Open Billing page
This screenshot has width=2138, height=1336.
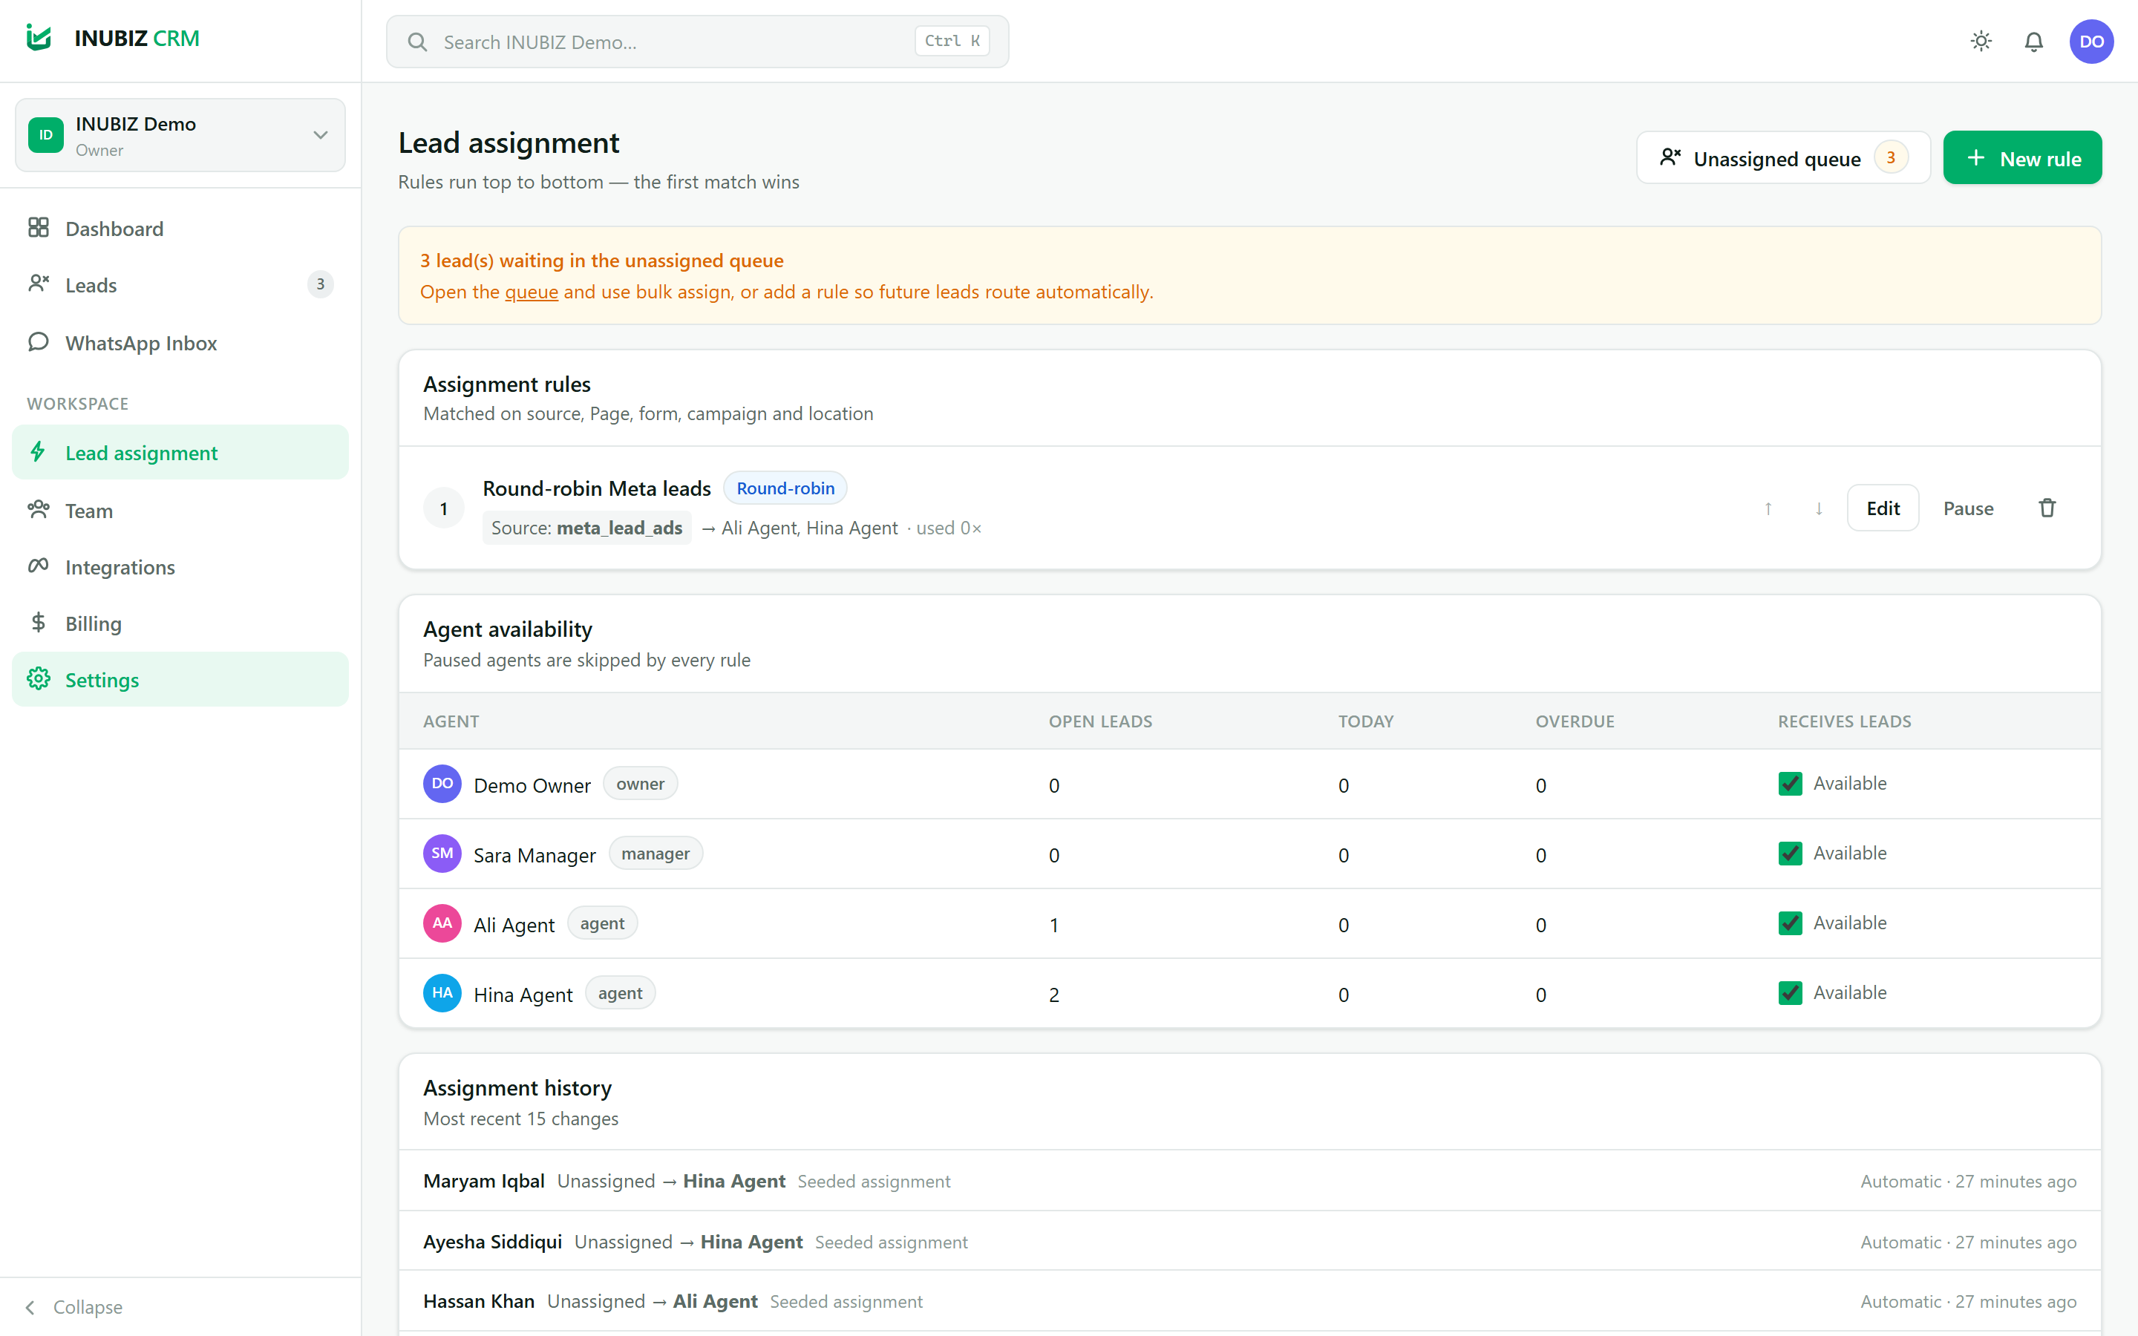pyautogui.click(x=180, y=623)
